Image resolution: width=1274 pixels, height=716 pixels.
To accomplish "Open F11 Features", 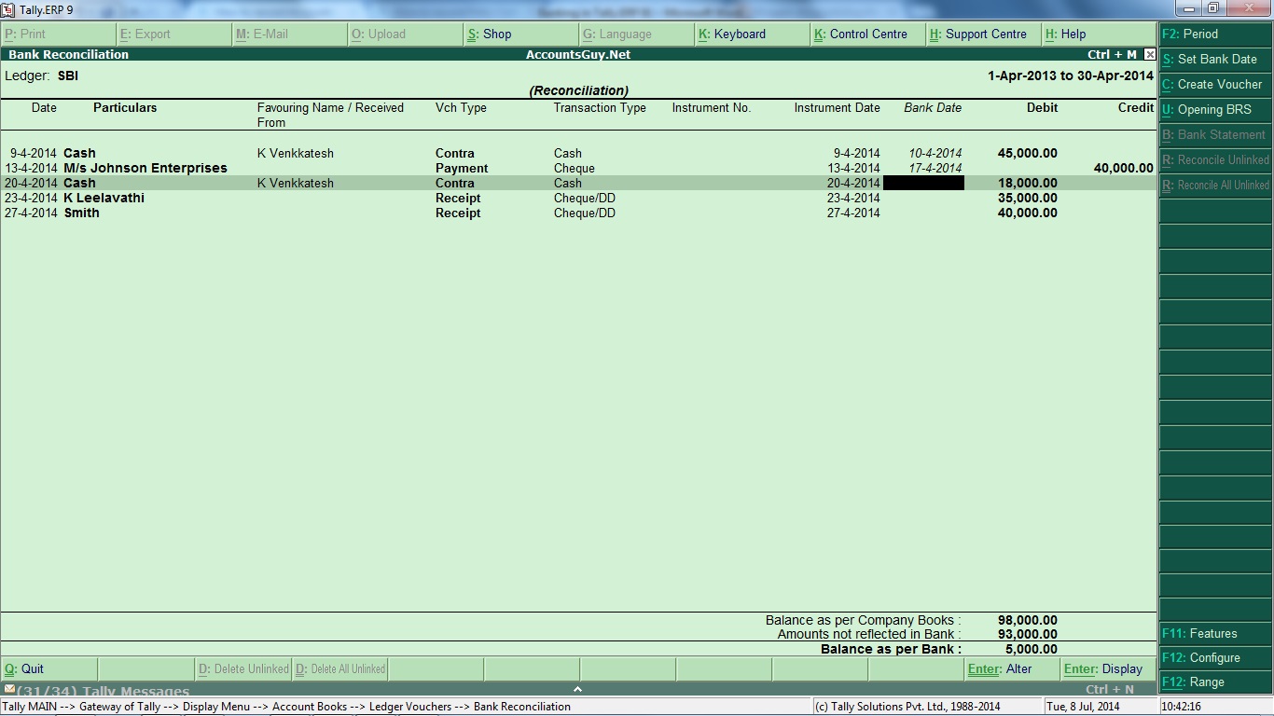I will (x=1215, y=633).
